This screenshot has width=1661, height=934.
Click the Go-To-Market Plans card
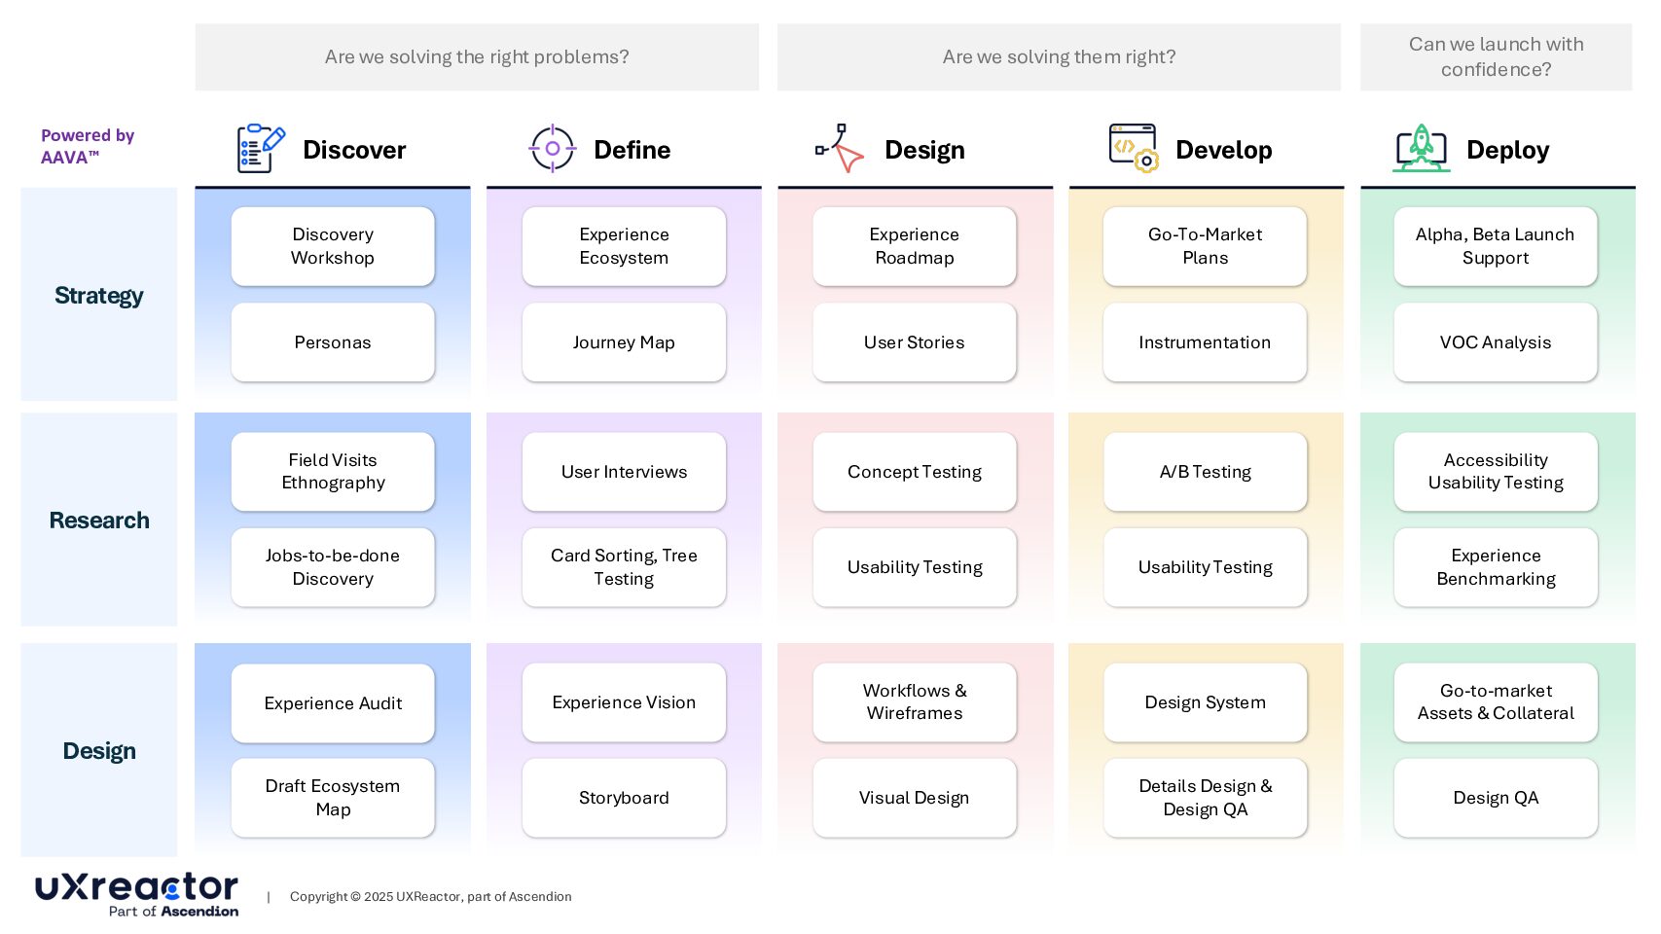tap(1205, 246)
